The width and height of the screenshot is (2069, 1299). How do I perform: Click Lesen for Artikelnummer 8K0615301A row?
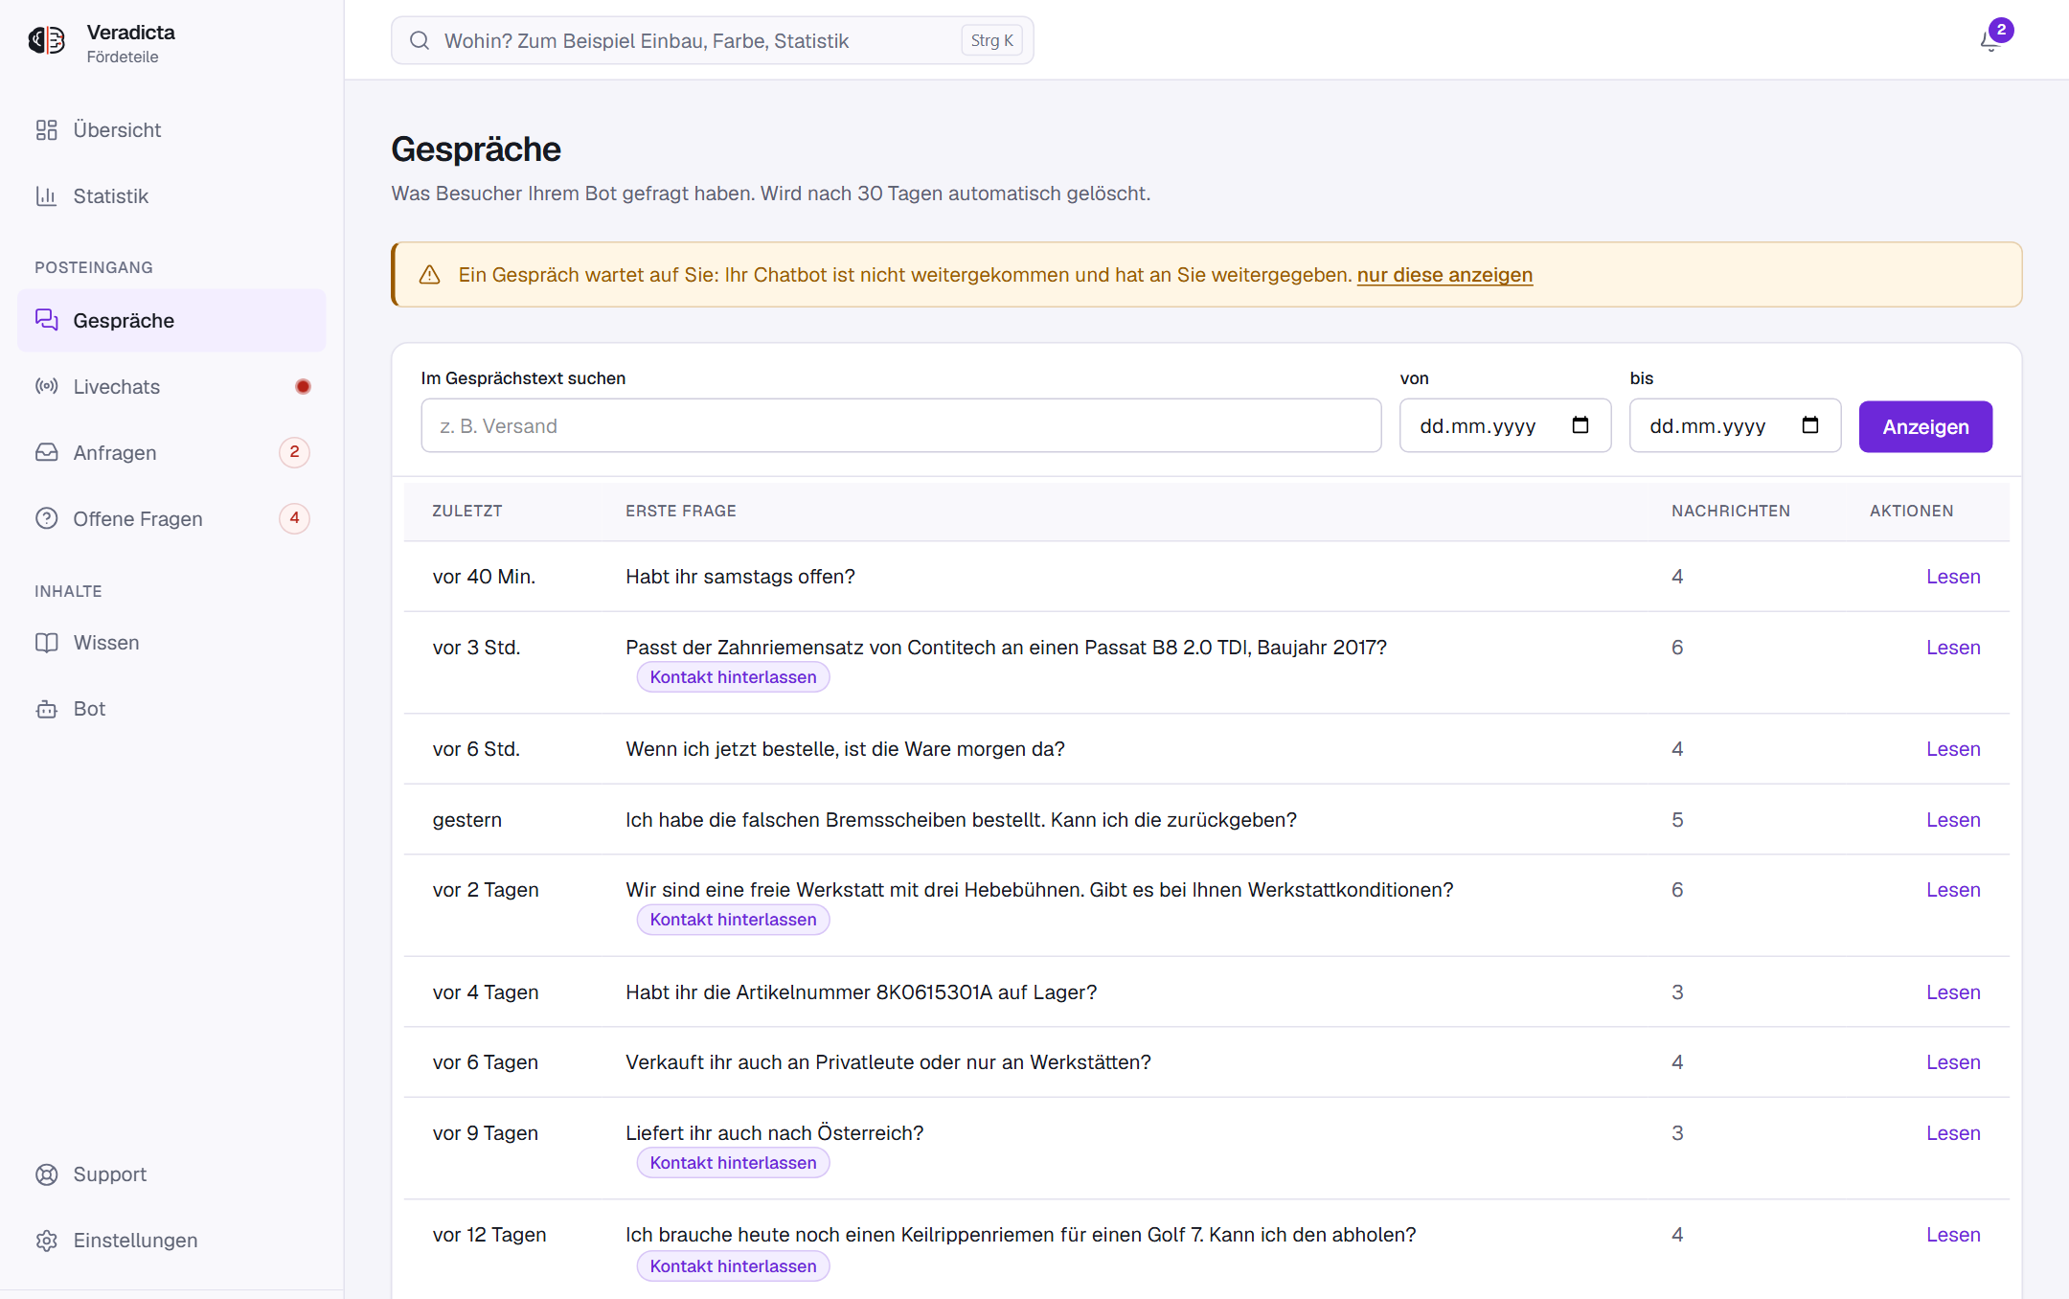click(1953, 992)
